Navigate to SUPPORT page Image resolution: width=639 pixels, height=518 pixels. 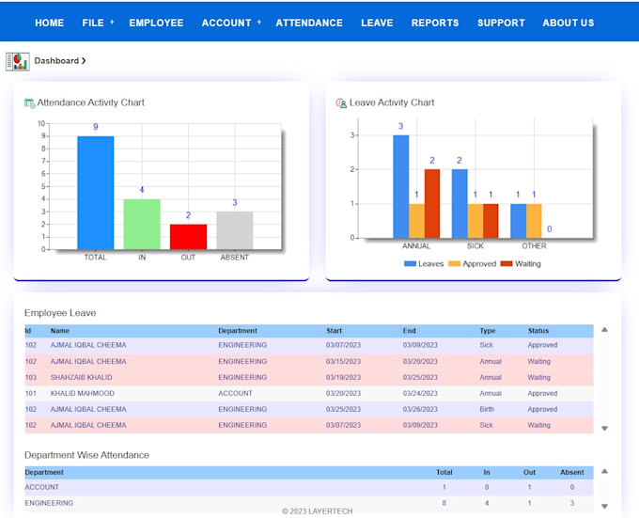coord(501,23)
